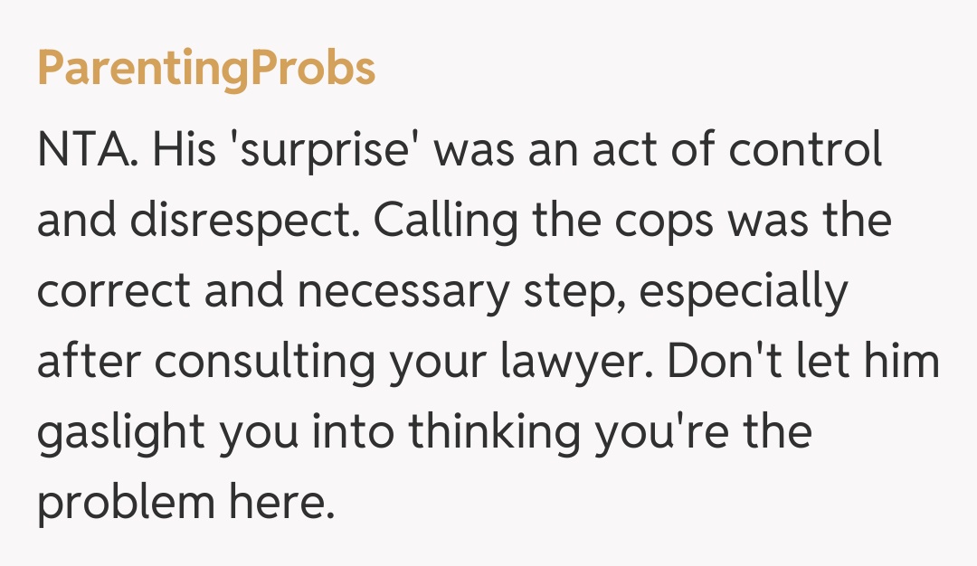This screenshot has height=566, width=977.
Task: Click the word 'control' in the comment
Action: click(x=805, y=150)
